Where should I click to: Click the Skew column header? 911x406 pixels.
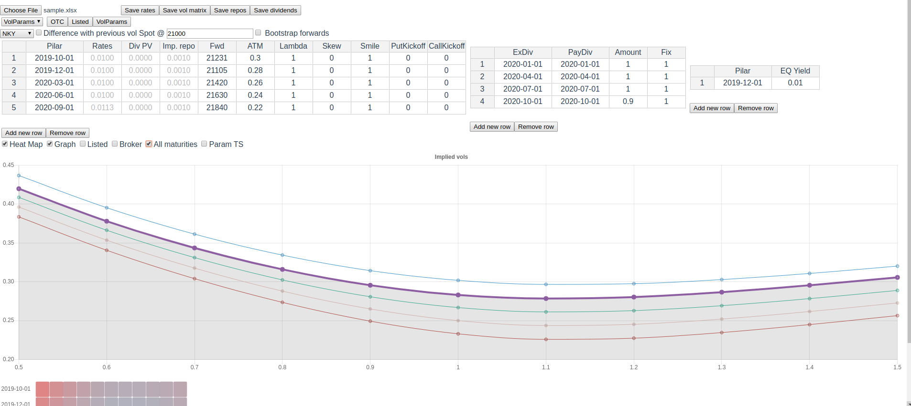click(332, 46)
